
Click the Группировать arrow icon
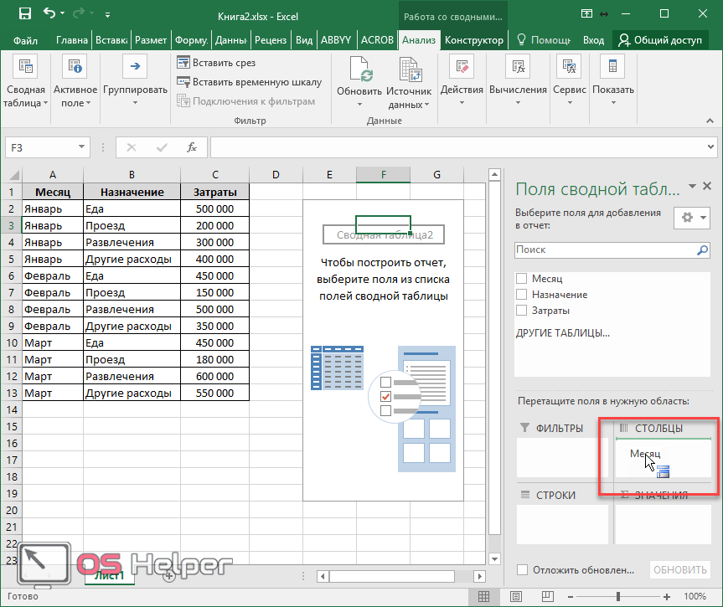(135, 67)
